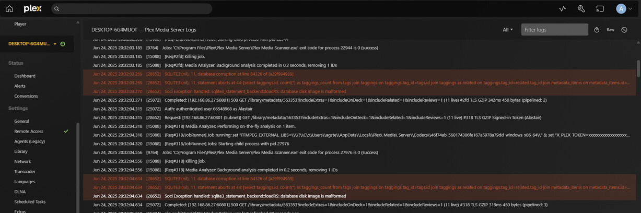Image resolution: width=641 pixels, height=213 pixels.
Task: Select the bold 20:32:04.634 Soci Exception line
Action: pos(359,196)
